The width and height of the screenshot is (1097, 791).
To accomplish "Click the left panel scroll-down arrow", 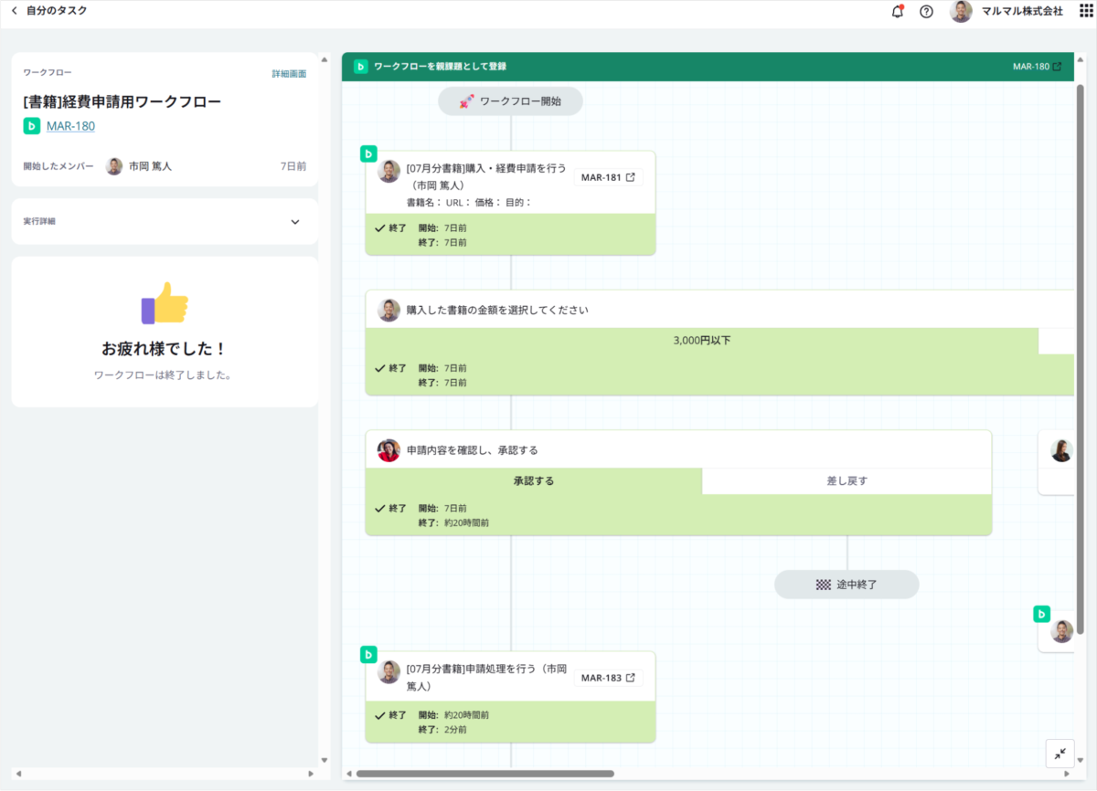I will click(x=324, y=759).
